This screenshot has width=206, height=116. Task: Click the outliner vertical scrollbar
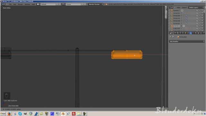(204, 11)
